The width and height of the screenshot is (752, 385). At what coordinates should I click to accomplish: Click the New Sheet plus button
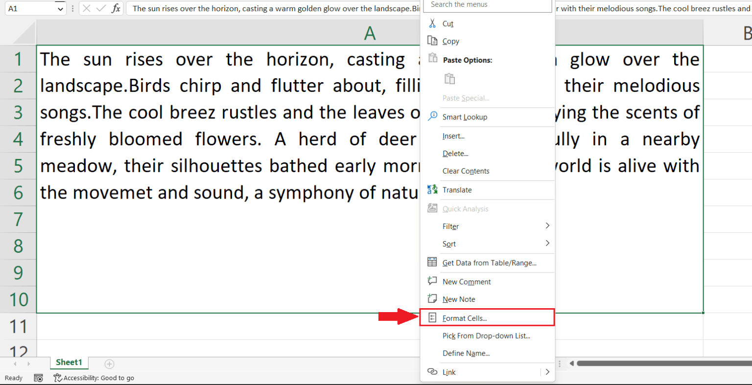(x=109, y=364)
